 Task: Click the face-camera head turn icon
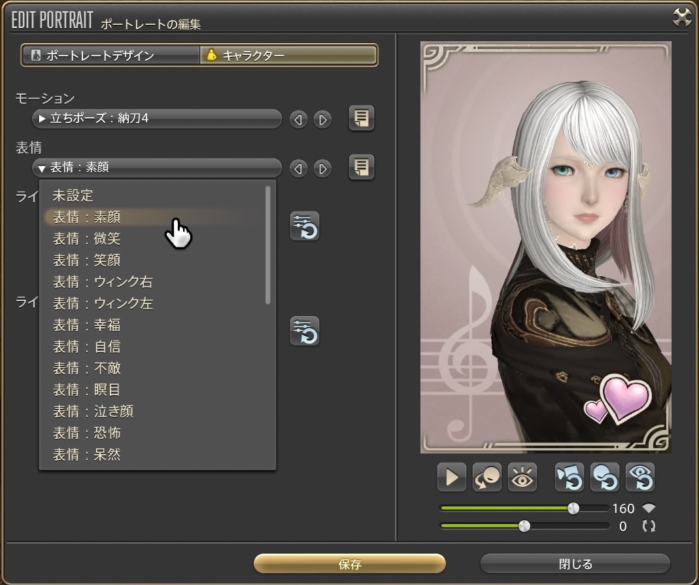[x=487, y=478]
